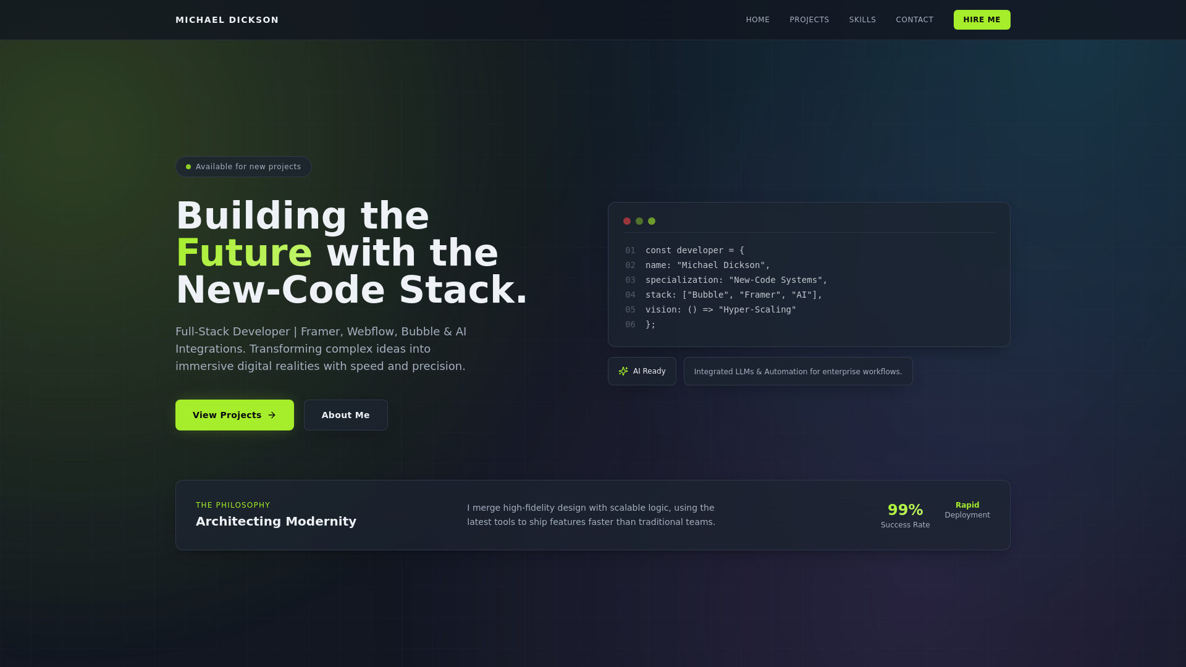This screenshot has height=667, width=1186.
Task: Click the 99% Success Rate stat
Action: 905,515
